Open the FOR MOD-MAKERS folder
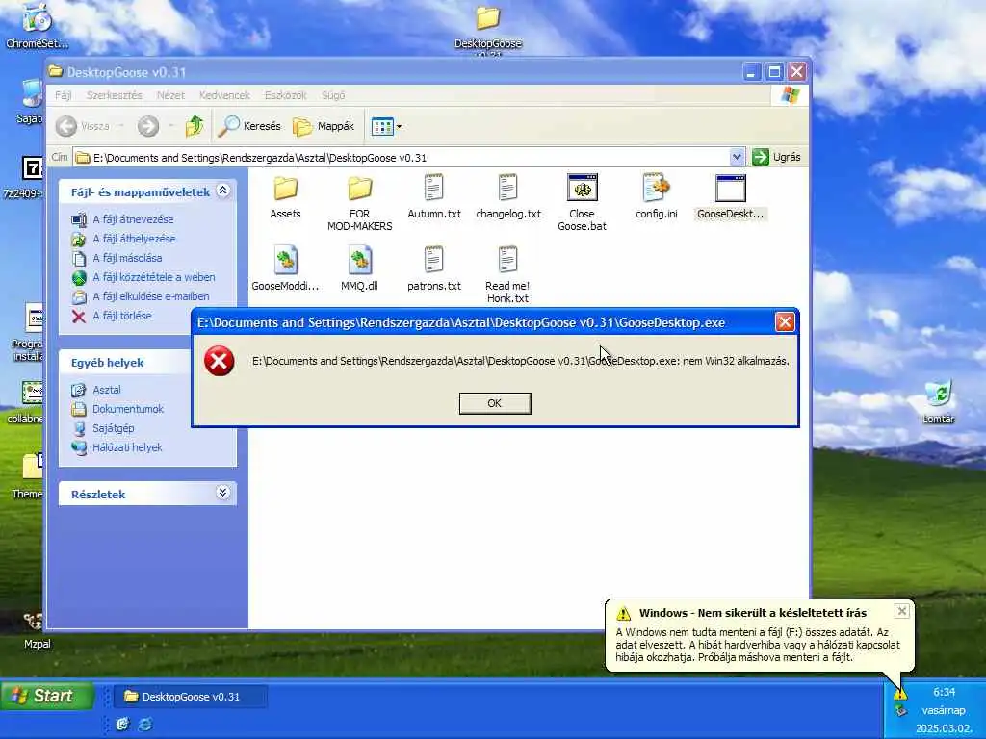986x739 pixels. click(x=360, y=203)
